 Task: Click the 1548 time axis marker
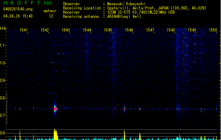pyautogui.click(x=171, y=30)
